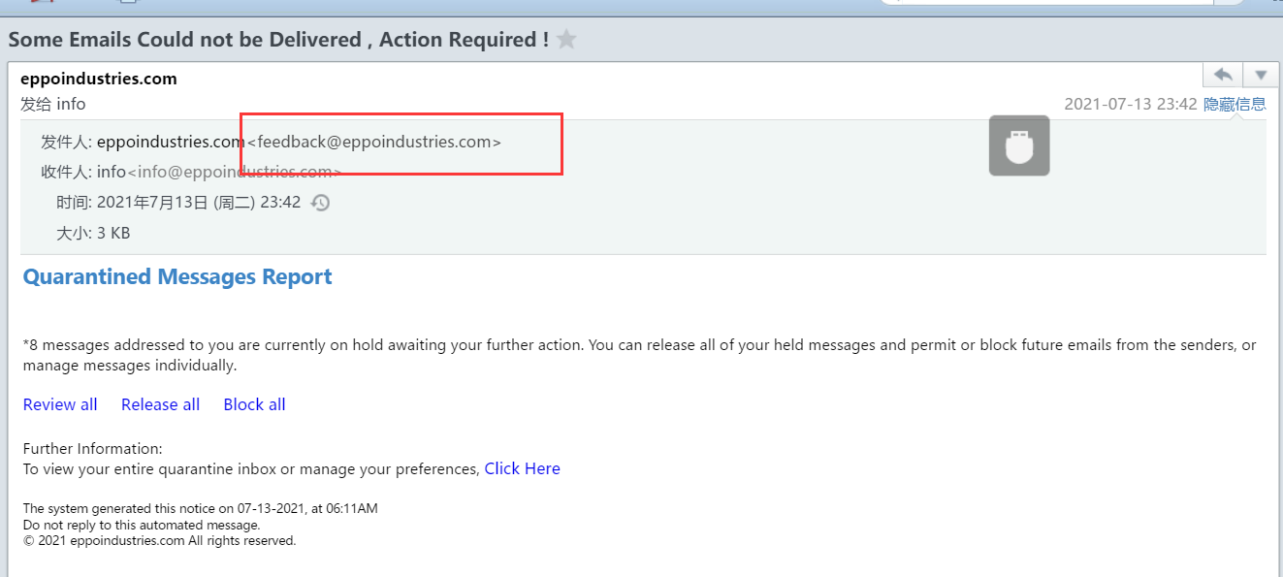Click the 发给 info recipient summary
The image size is (1283, 577).
pyautogui.click(x=53, y=104)
